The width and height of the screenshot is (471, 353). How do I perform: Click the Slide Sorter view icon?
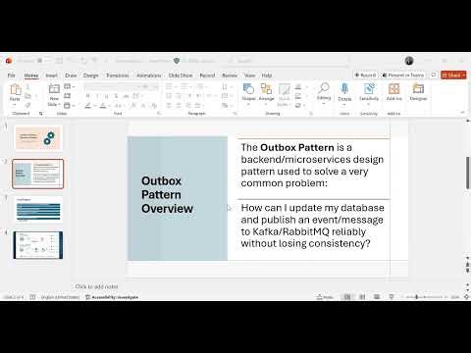point(362,297)
